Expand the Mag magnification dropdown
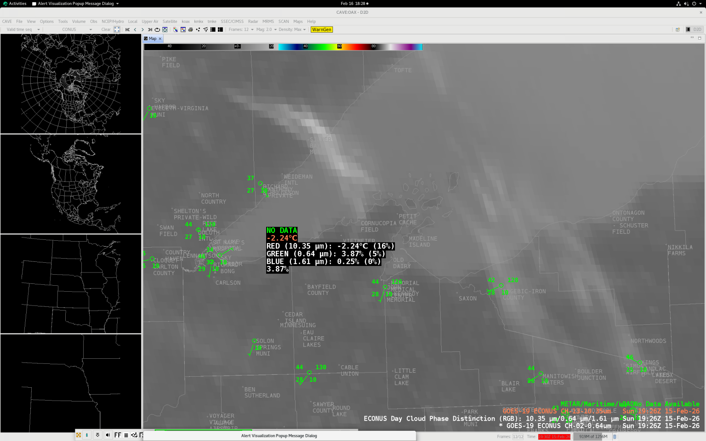706x441 pixels. click(267, 29)
